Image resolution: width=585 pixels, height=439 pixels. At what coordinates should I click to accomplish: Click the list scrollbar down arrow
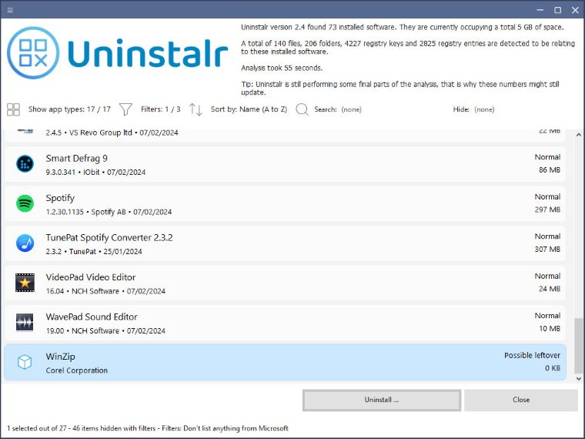579,378
